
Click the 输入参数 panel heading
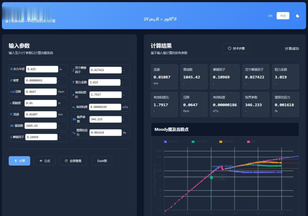coord(19,46)
